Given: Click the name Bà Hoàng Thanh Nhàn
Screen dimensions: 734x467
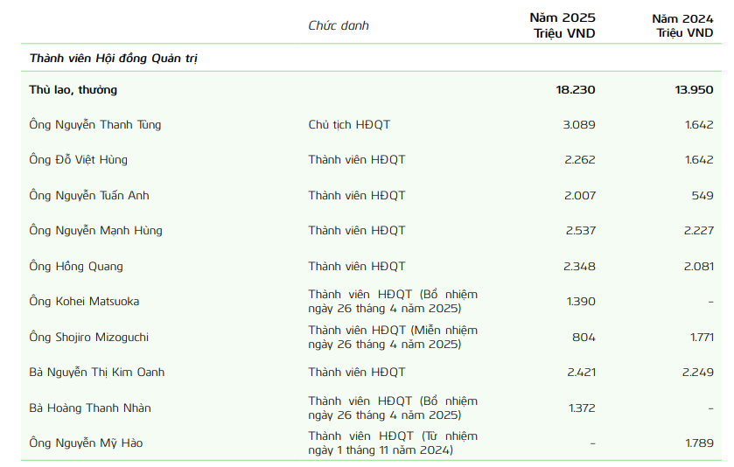Looking at the screenshot, I should pos(89,408).
